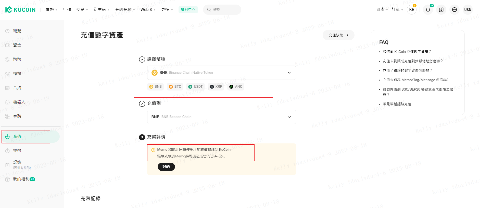Select the USDT quick coin chip
This screenshot has height=208, width=480.
[x=195, y=87]
